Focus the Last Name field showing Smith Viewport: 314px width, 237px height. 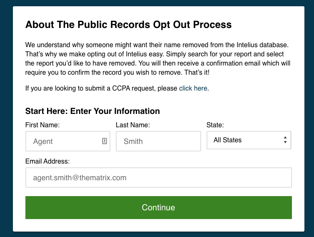pos(158,141)
